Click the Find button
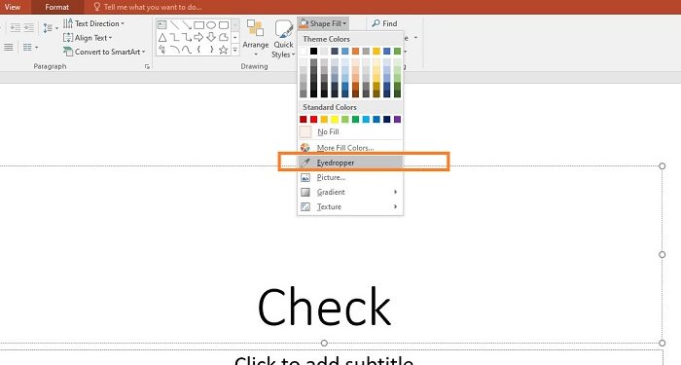The image size is (681, 365). (385, 23)
